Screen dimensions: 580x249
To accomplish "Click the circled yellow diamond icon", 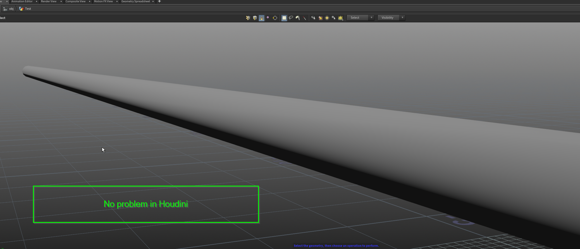I will click(x=327, y=18).
